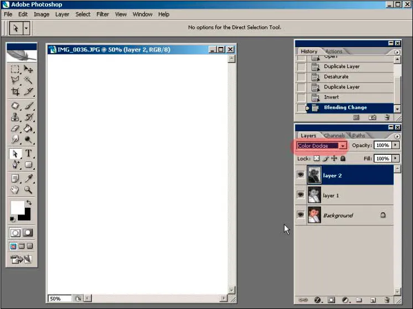The height and width of the screenshot is (309, 413).
Task: Swap foreground and background colors
Action: 29,202
